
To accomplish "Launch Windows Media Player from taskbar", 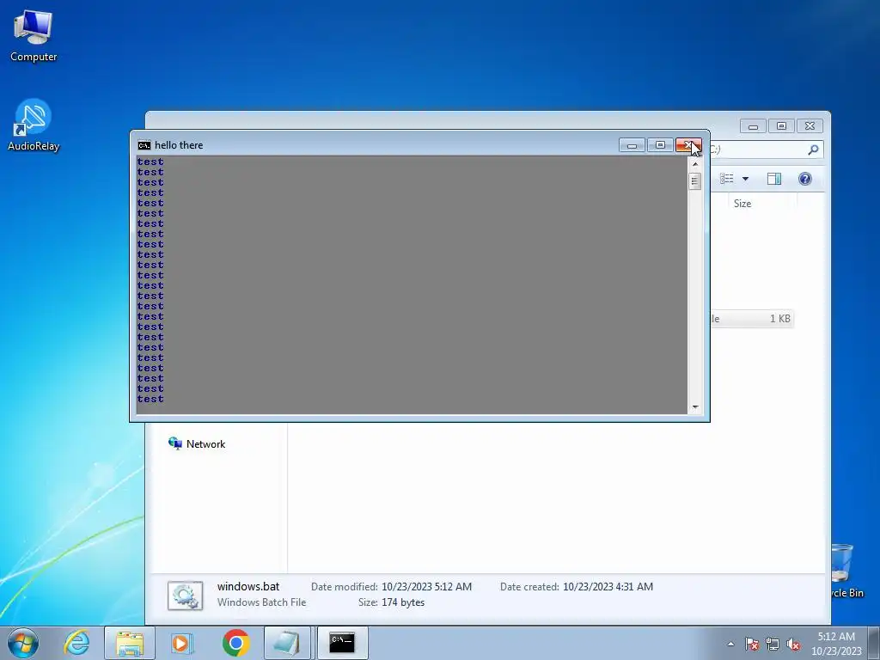I will click(x=182, y=643).
